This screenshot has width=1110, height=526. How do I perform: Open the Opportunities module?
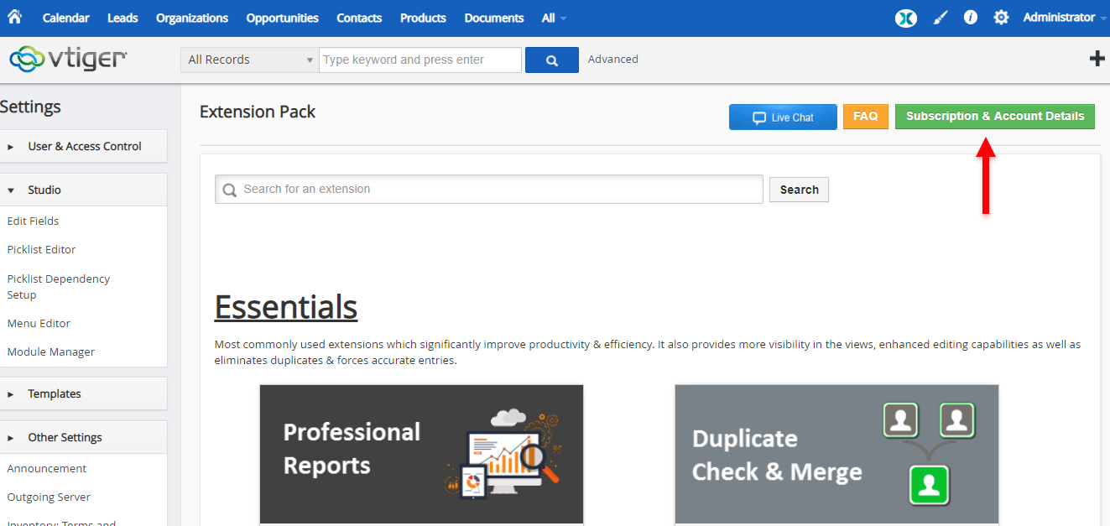tap(283, 18)
